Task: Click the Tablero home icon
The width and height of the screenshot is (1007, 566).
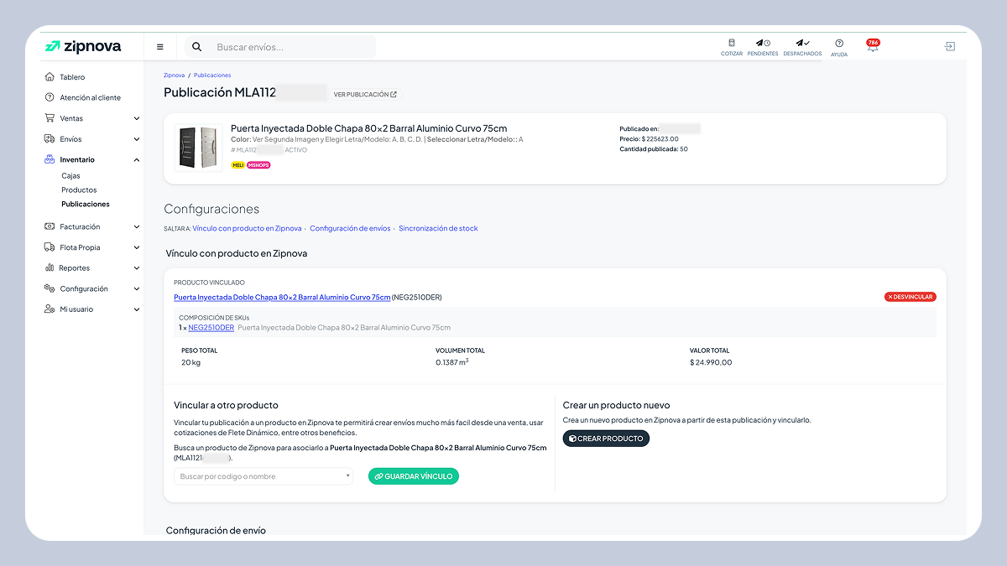Action: tap(50, 77)
